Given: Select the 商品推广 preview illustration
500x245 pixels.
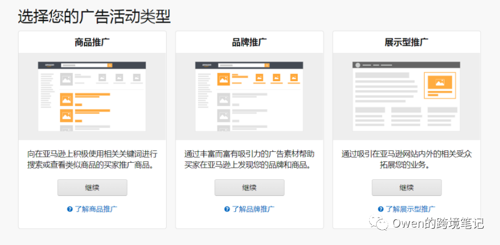Looking at the screenshot, I should coord(92,96).
